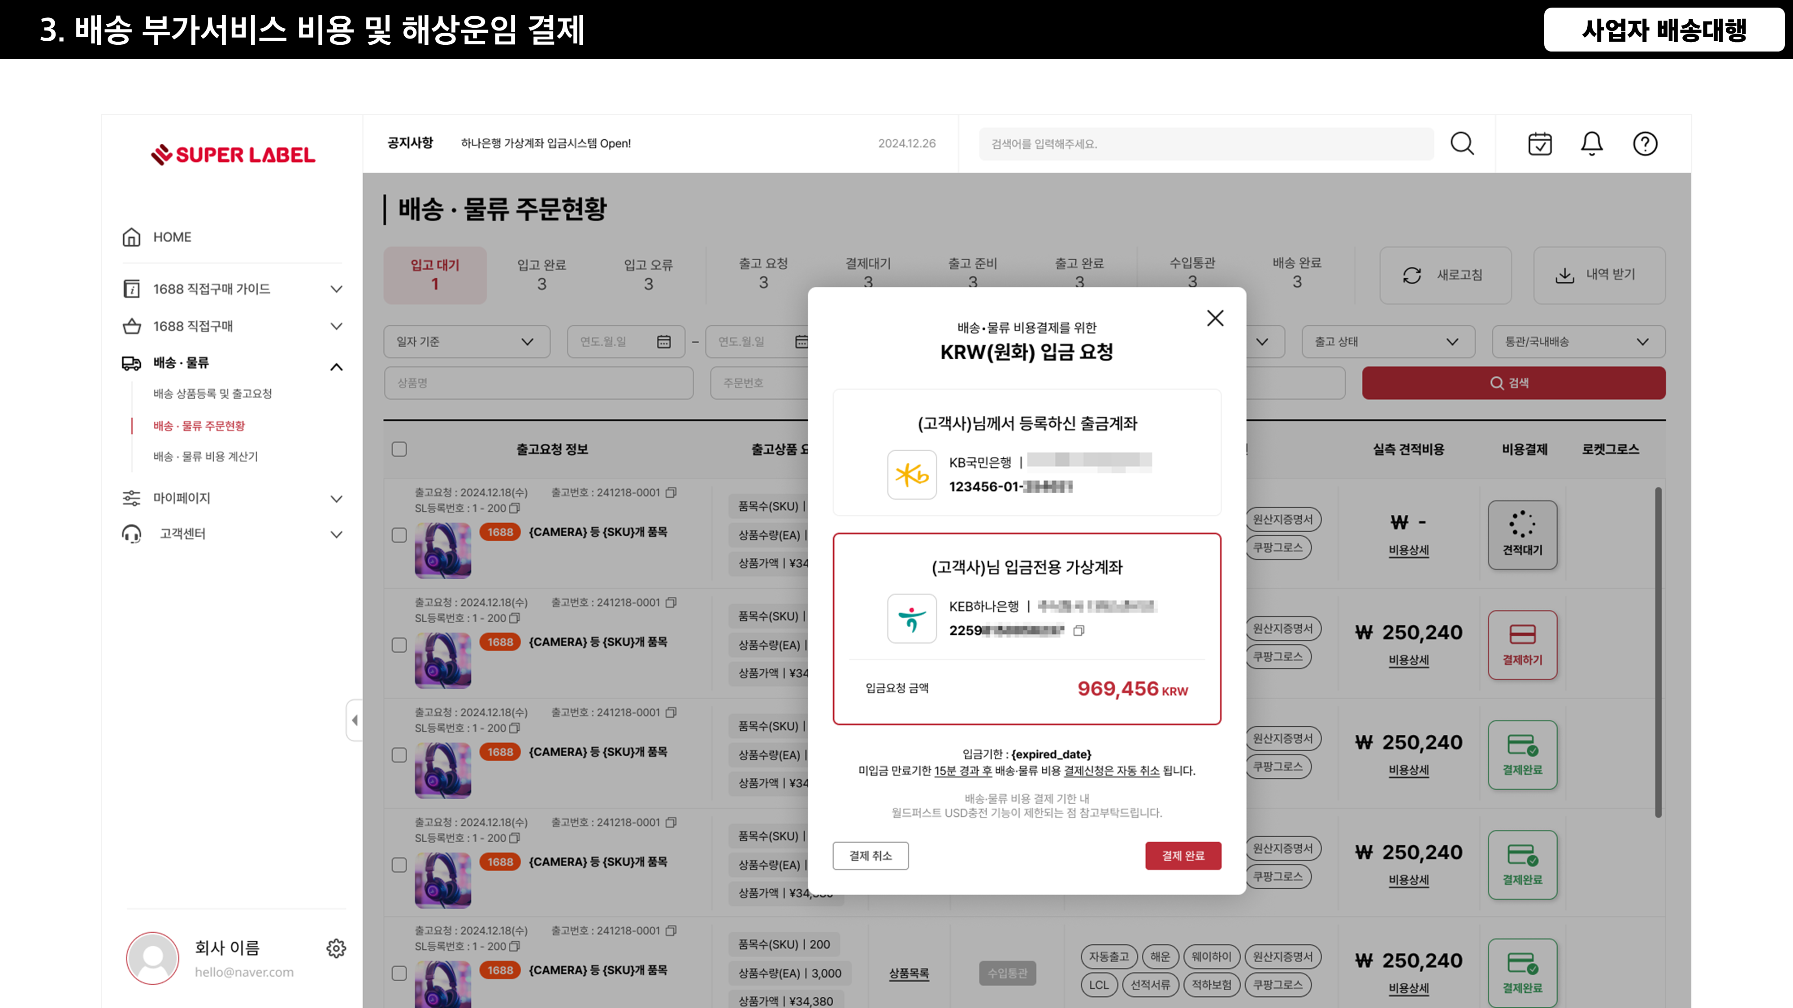The image size is (1793, 1008).
Task: Check the fourth order row checkbox
Action: 399,865
